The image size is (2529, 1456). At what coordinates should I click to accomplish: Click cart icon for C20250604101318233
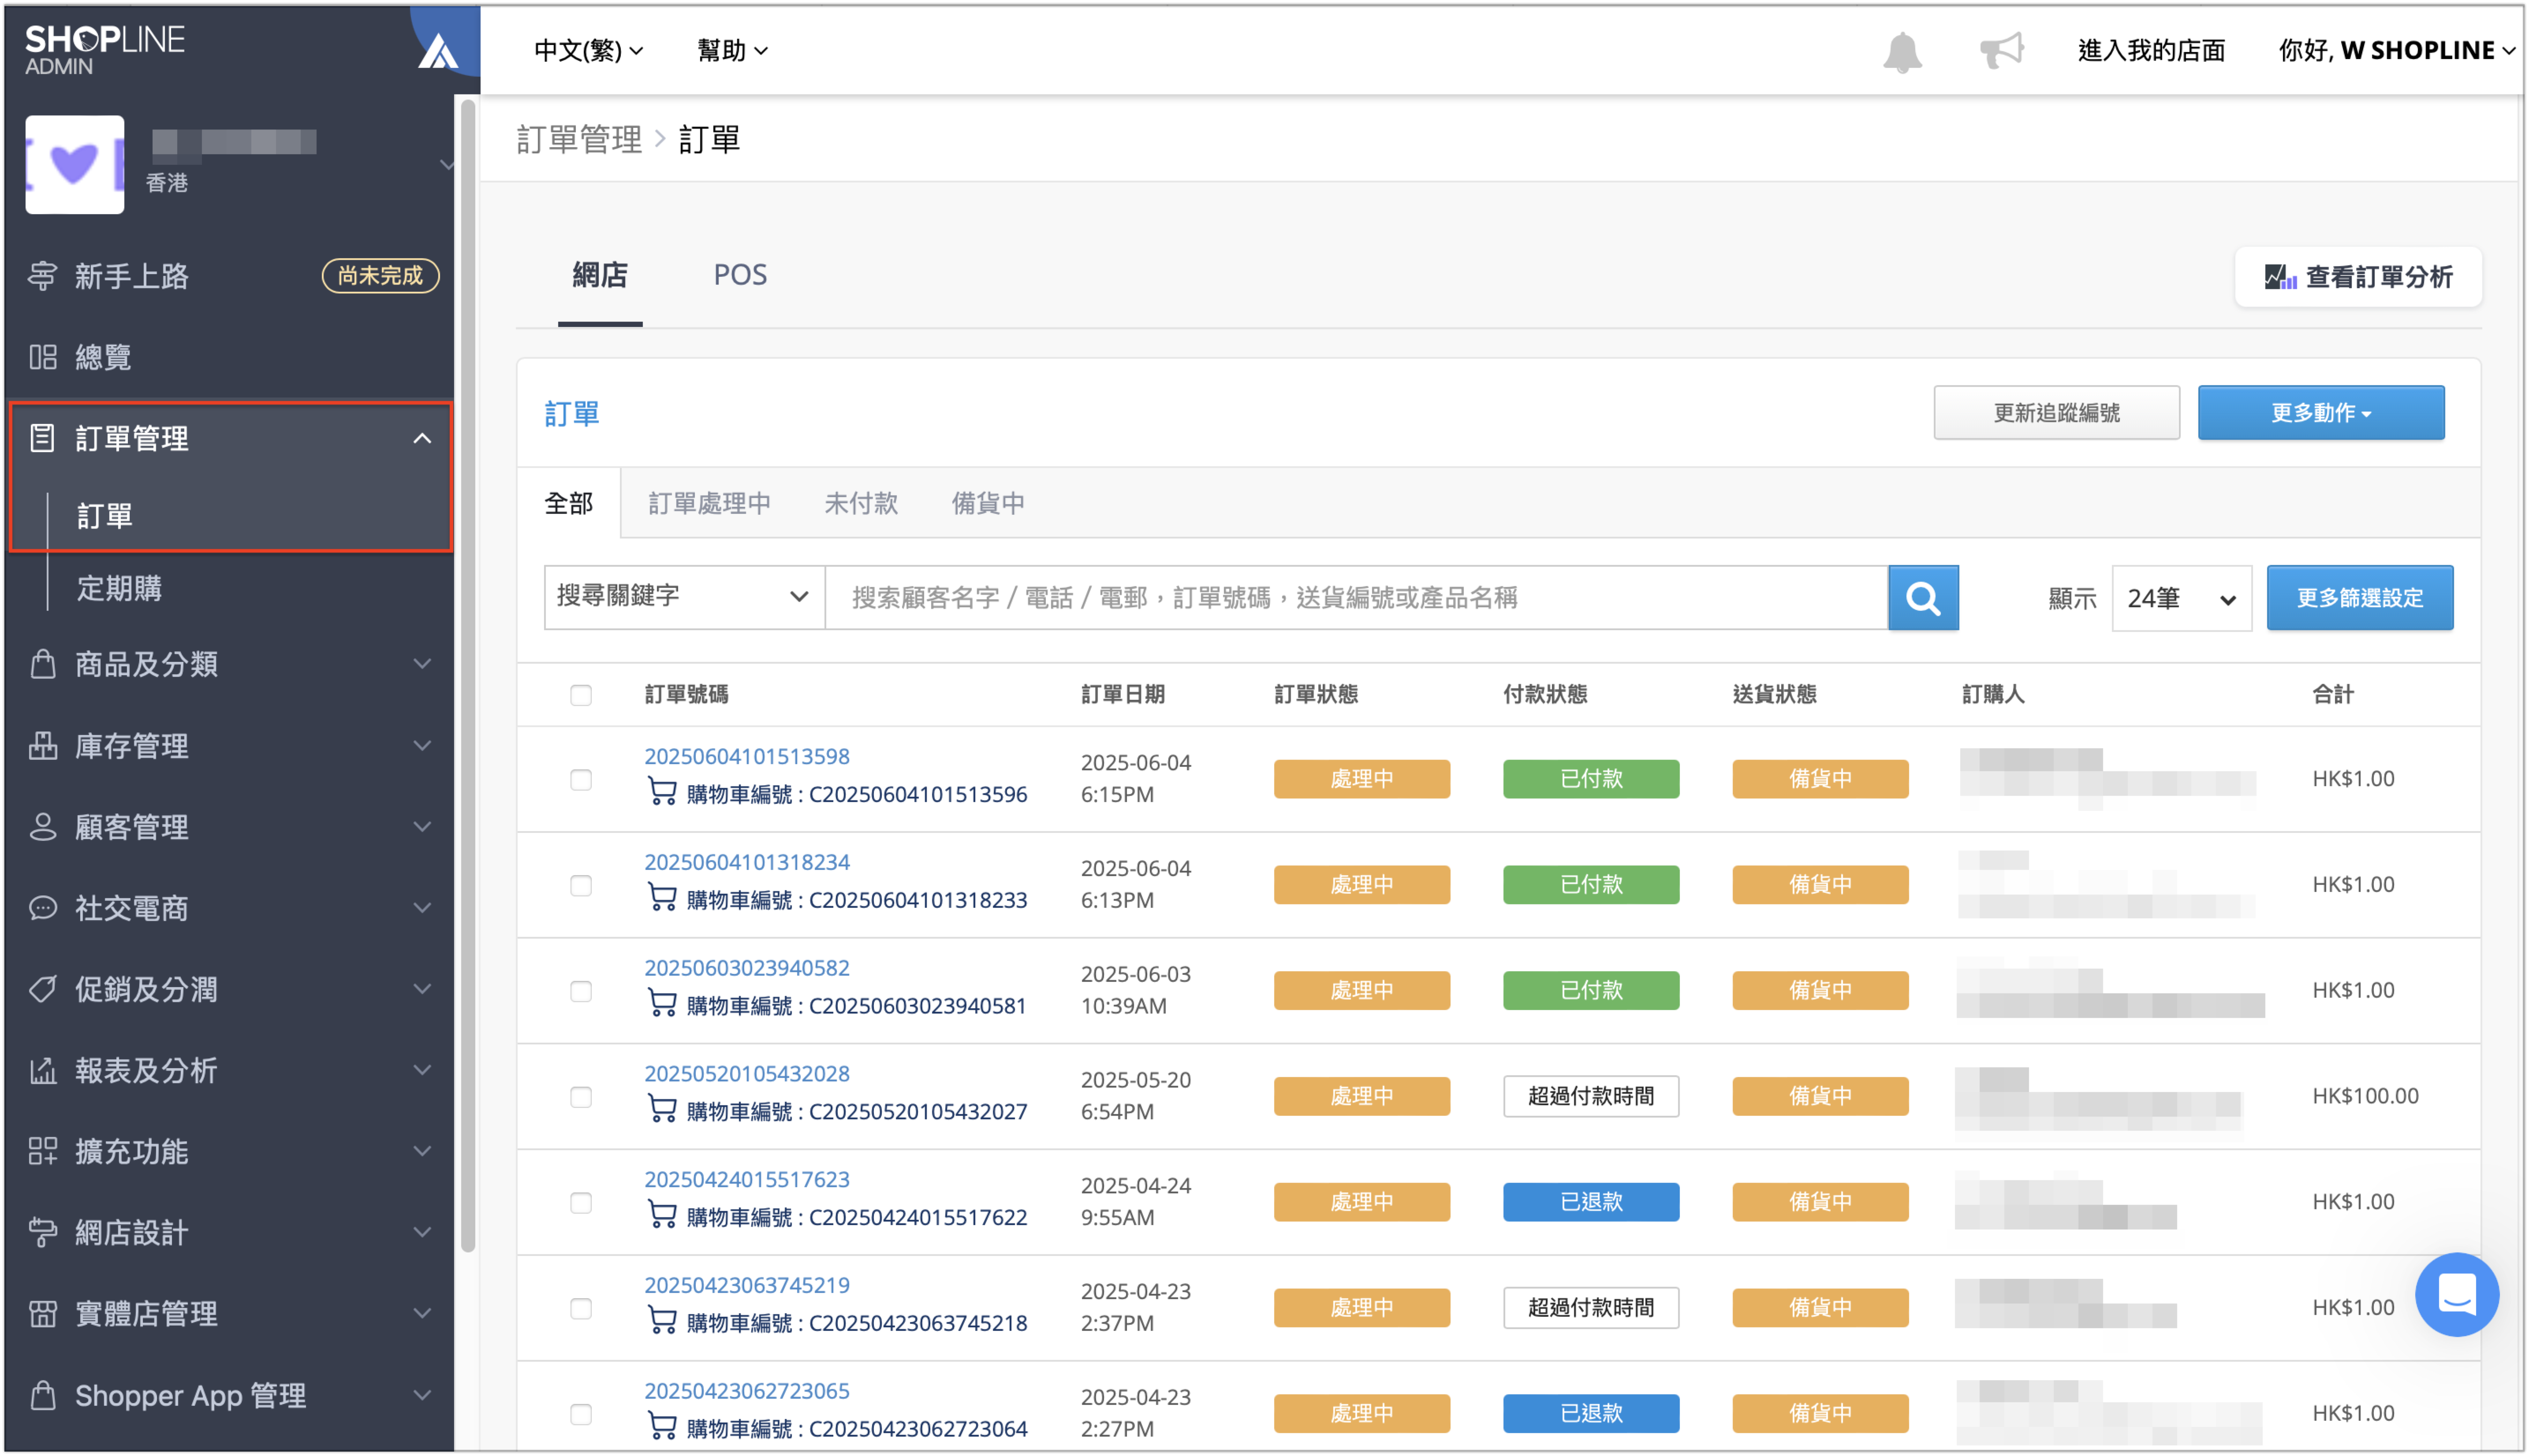point(661,898)
